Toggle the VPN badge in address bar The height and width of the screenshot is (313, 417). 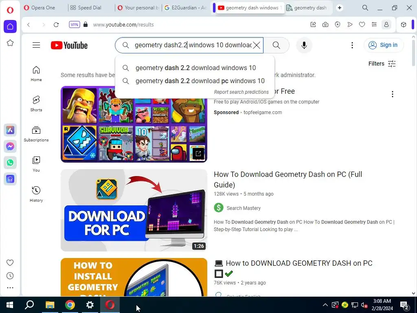[75, 25]
